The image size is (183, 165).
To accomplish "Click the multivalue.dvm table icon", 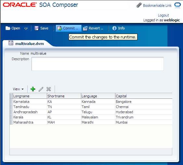I will point(11,43).
